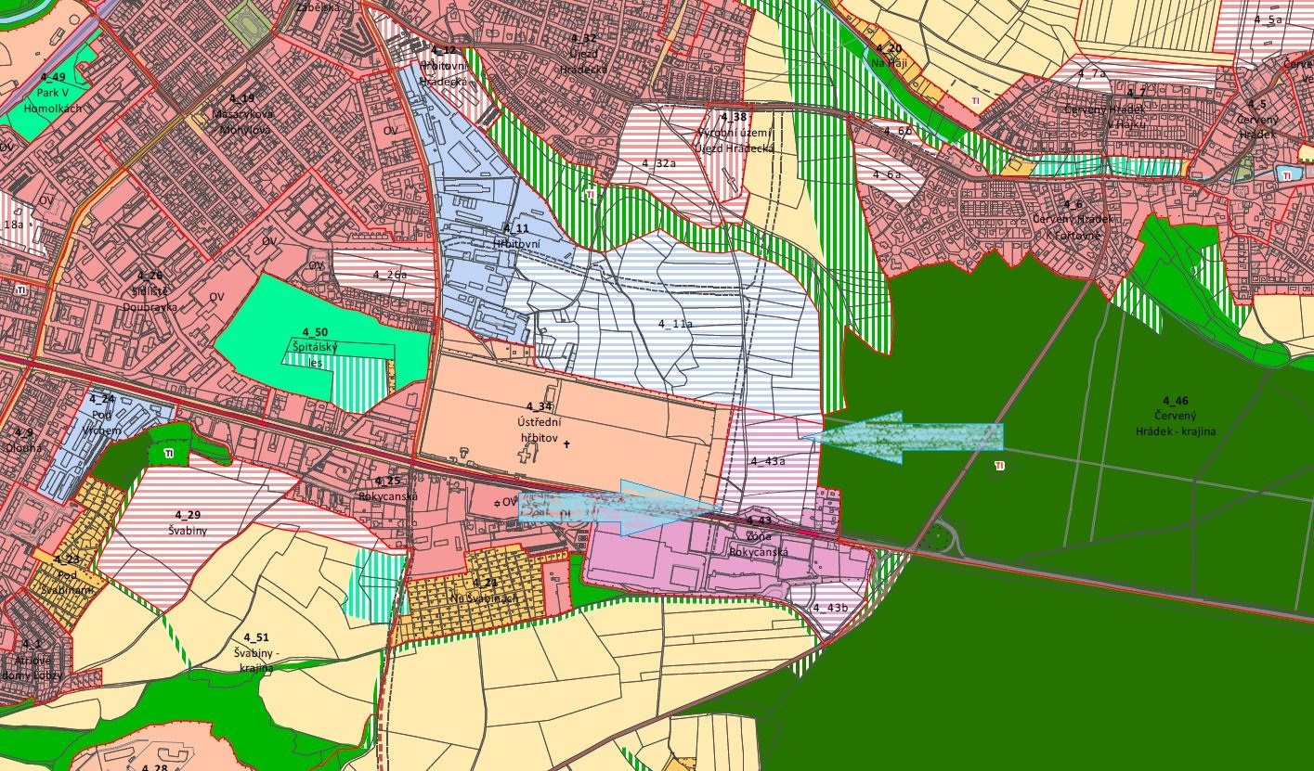This screenshot has width=1314, height=771.
Task: Click the TI marker left of 4_32a
Action: tap(592, 196)
